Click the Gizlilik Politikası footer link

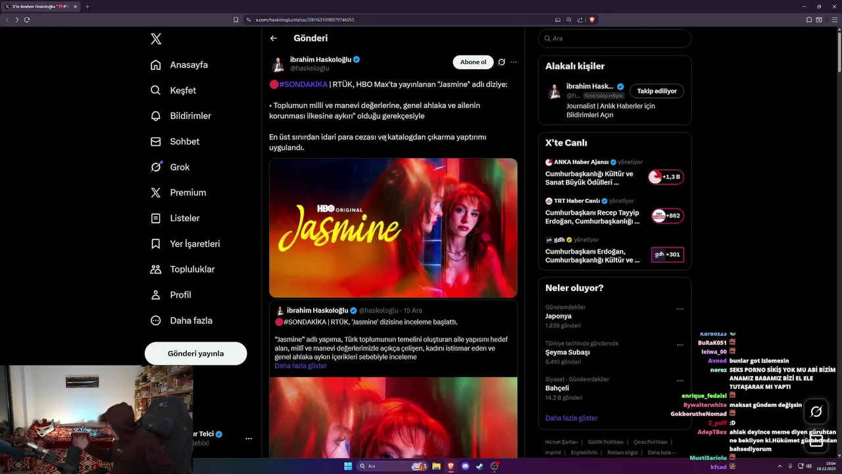[x=605, y=442]
